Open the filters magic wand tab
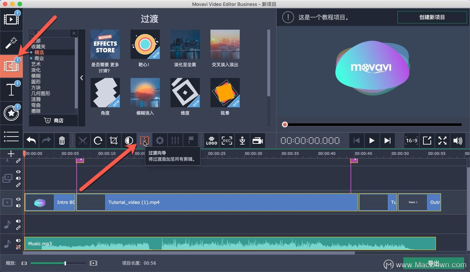Screen dimensions: 470x272 pyautogui.click(x=11, y=43)
